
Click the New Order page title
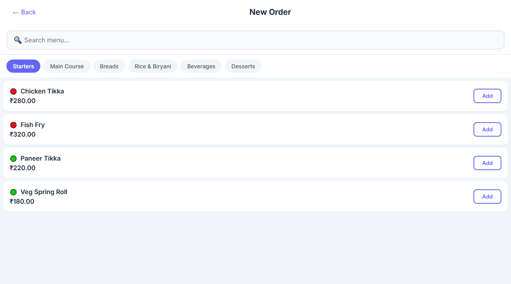tap(270, 12)
